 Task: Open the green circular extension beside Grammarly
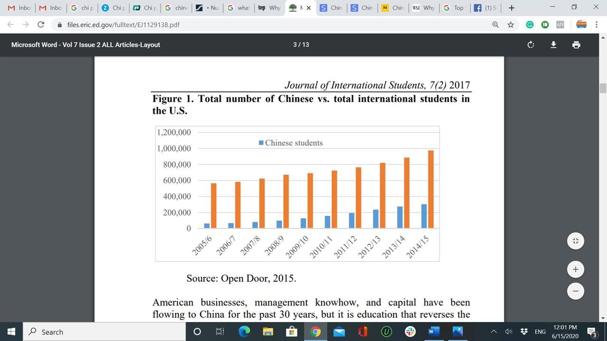545,25
